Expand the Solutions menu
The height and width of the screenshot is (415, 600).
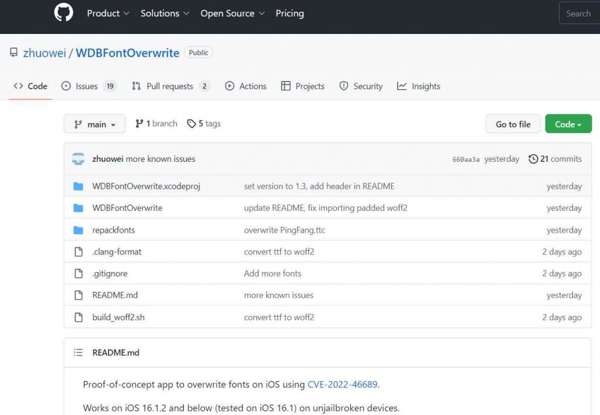click(165, 13)
